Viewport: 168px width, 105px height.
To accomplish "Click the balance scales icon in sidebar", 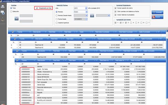I will click(2, 20).
